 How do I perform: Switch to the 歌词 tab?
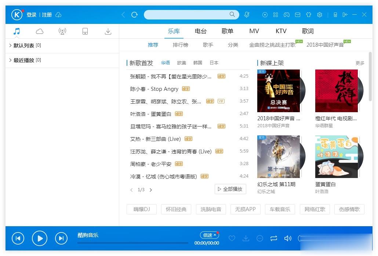(x=308, y=31)
